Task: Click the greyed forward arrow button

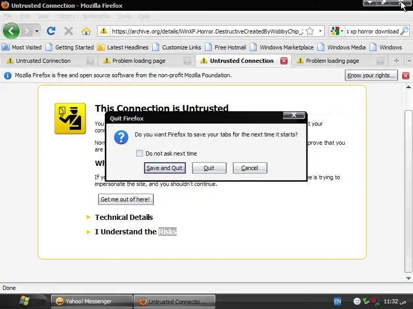Action: click(x=26, y=31)
